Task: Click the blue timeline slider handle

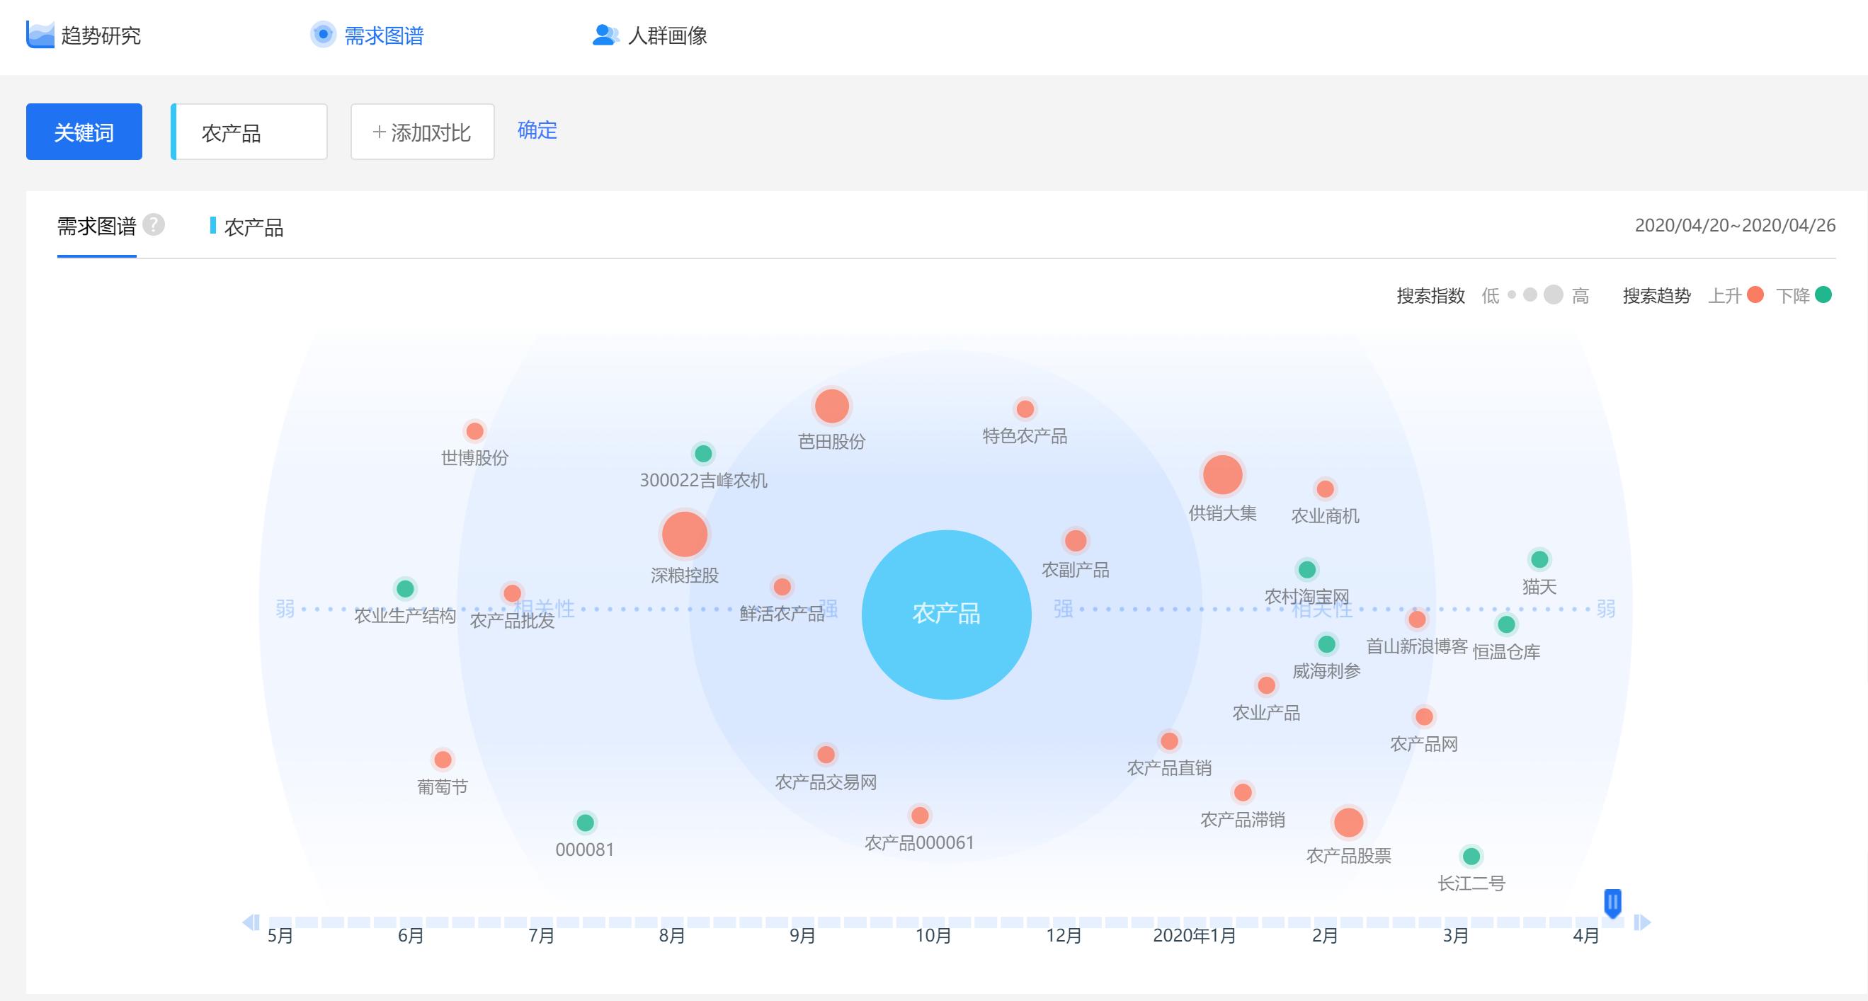Action: pyautogui.click(x=1612, y=903)
